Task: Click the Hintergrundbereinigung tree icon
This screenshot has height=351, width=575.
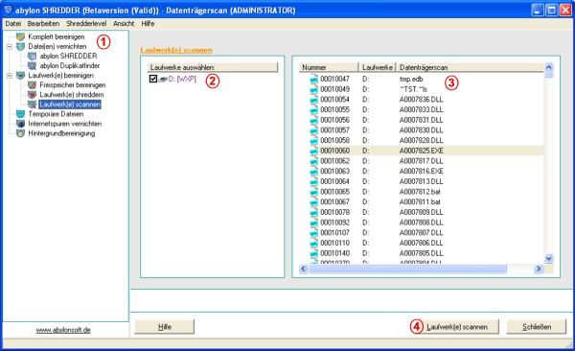Action: [20, 133]
